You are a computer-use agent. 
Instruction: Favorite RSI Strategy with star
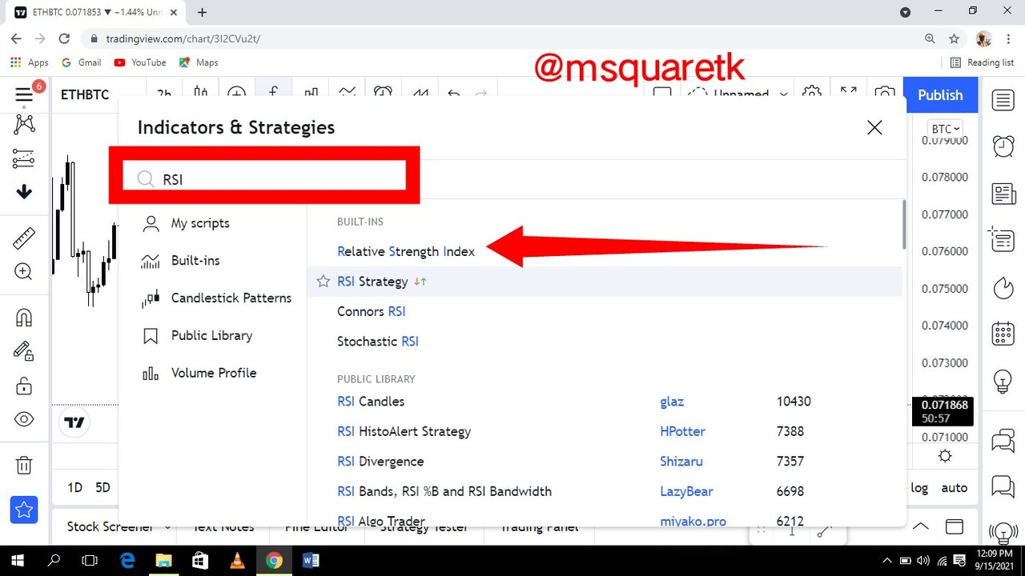(x=324, y=281)
